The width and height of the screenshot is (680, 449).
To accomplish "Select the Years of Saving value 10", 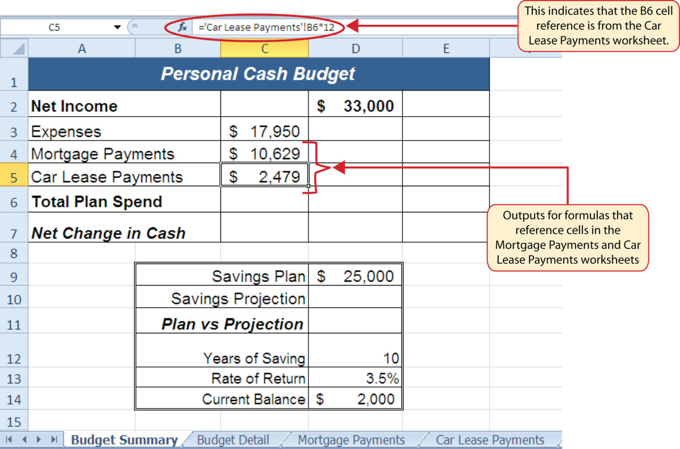I will click(356, 350).
